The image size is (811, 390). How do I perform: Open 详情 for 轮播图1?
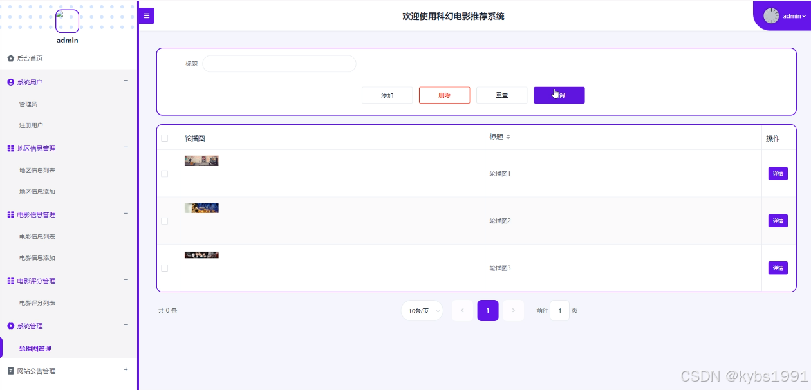coord(778,174)
